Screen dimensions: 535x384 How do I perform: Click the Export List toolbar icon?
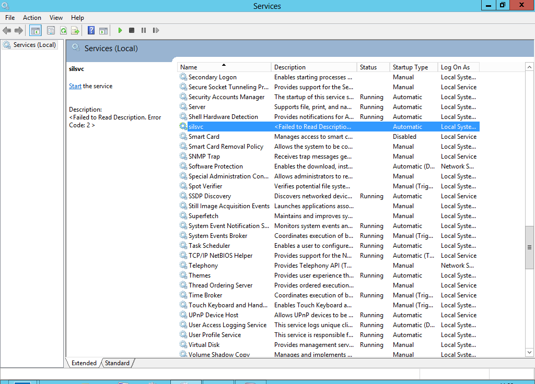(x=75, y=31)
